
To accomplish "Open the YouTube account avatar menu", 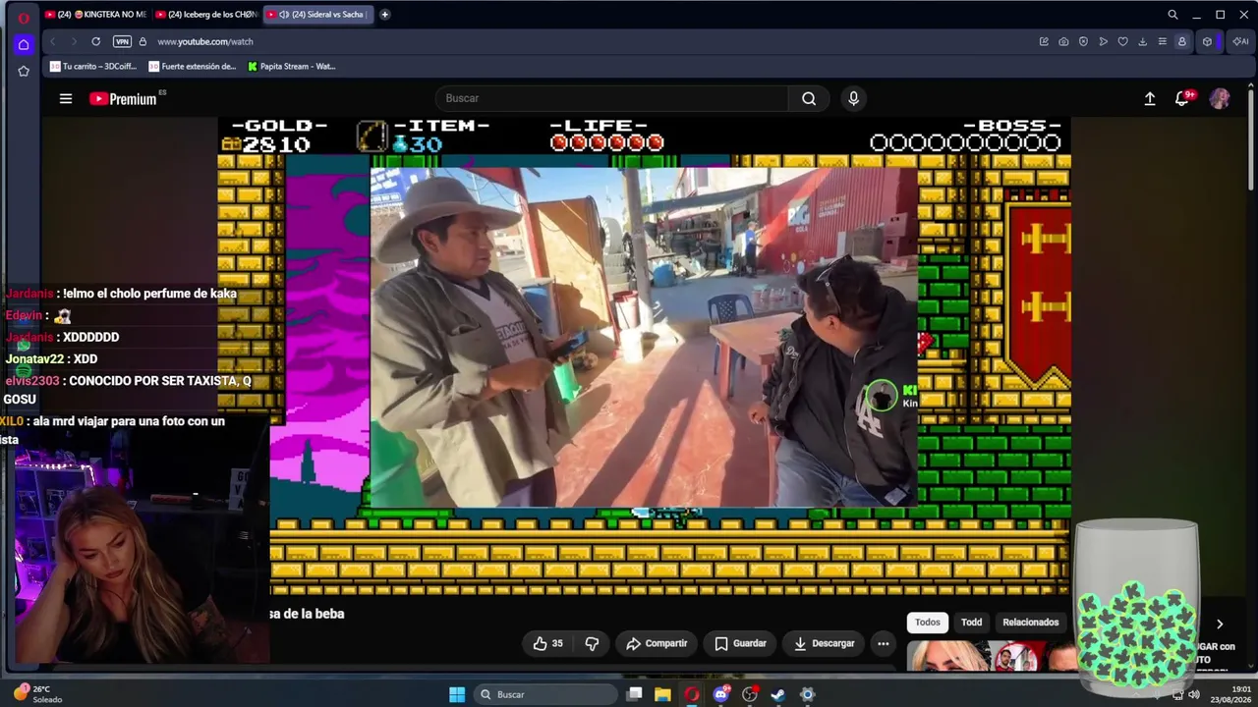I will (x=1220, y=98).
